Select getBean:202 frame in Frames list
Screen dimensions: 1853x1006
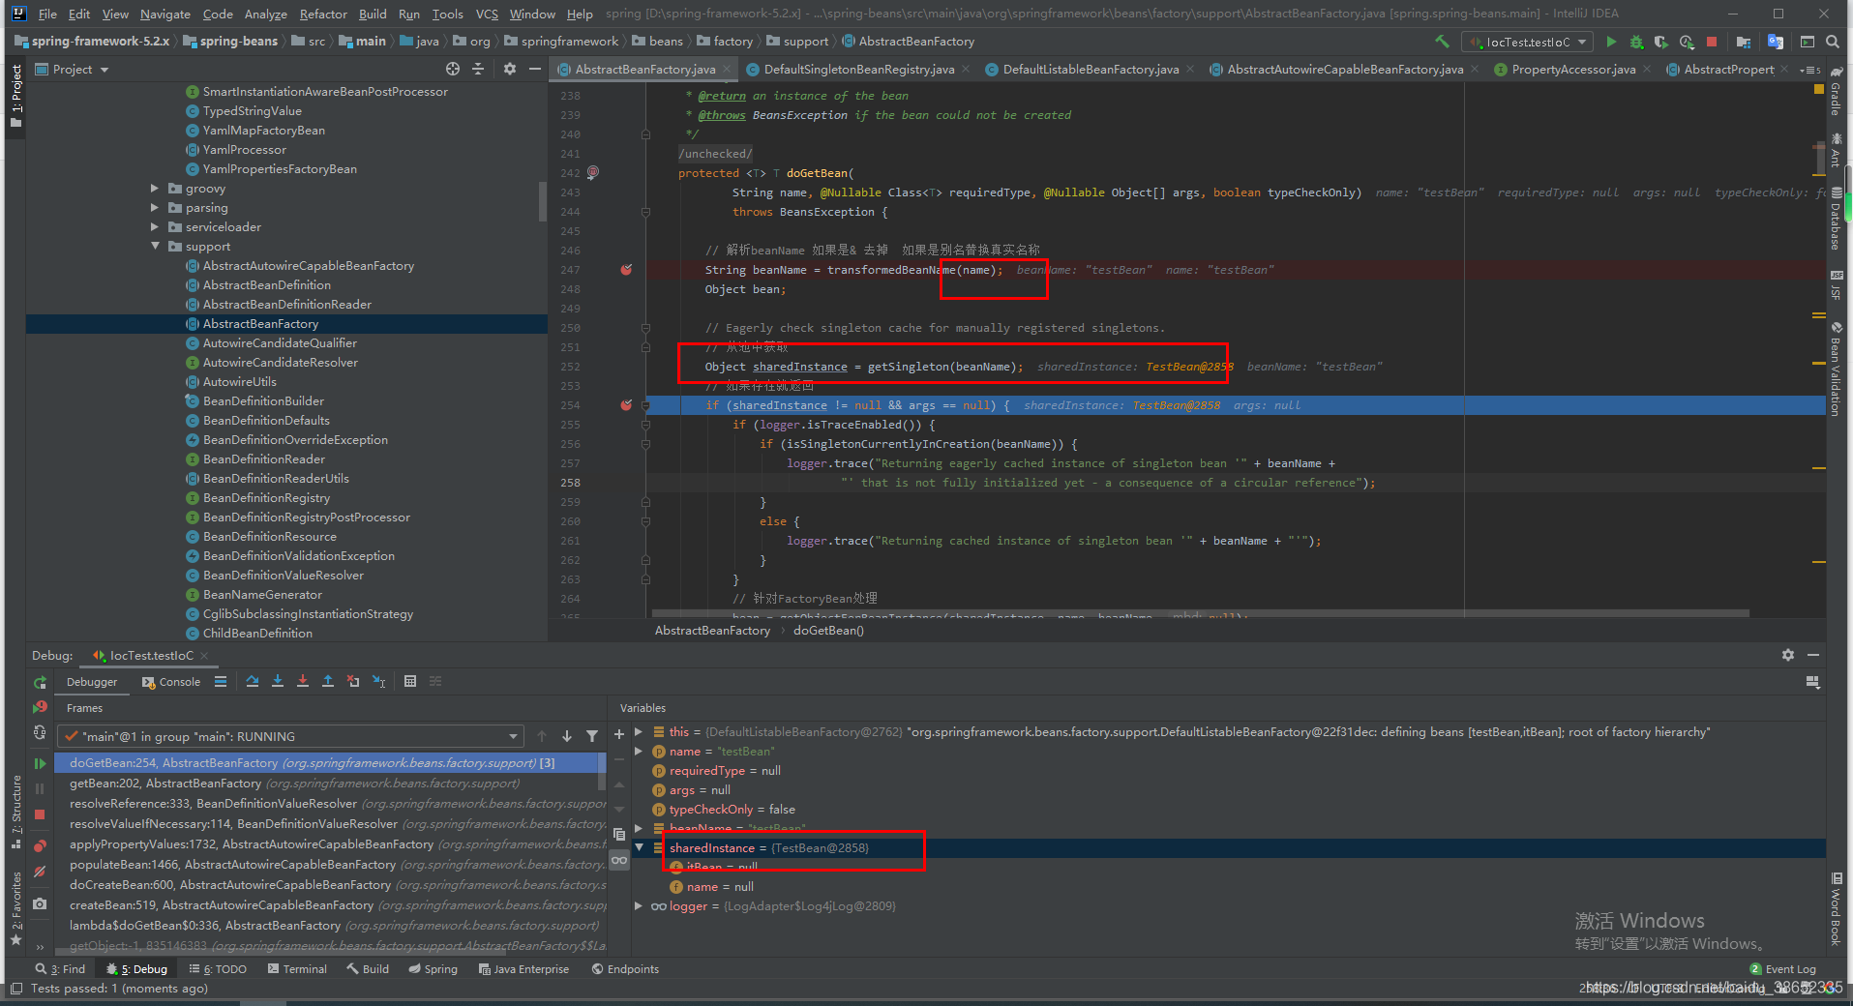click(x=329, y=784)
